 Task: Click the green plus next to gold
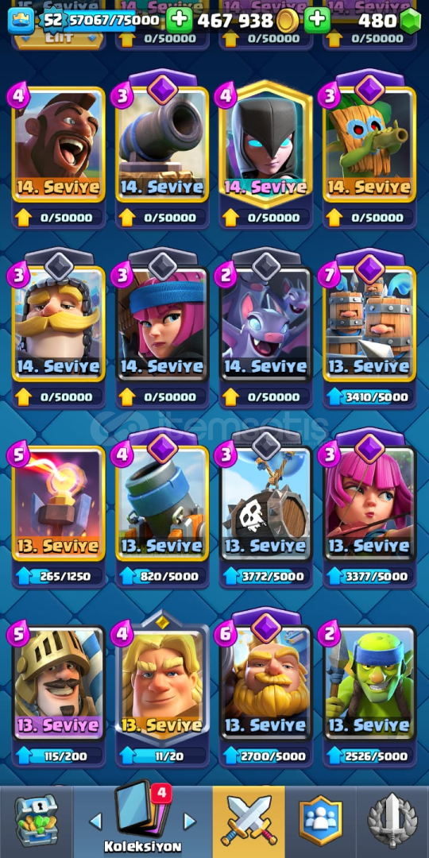(x=317, y=20)
